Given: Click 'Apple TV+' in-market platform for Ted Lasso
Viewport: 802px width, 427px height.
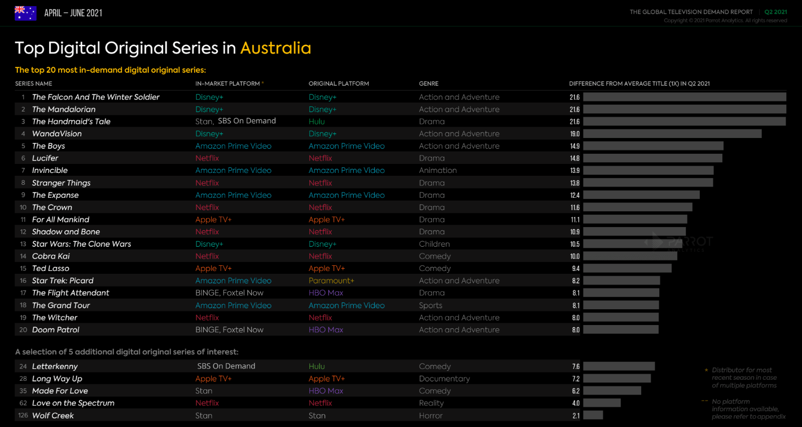Looking at the screenshot, I should point(213,269).
